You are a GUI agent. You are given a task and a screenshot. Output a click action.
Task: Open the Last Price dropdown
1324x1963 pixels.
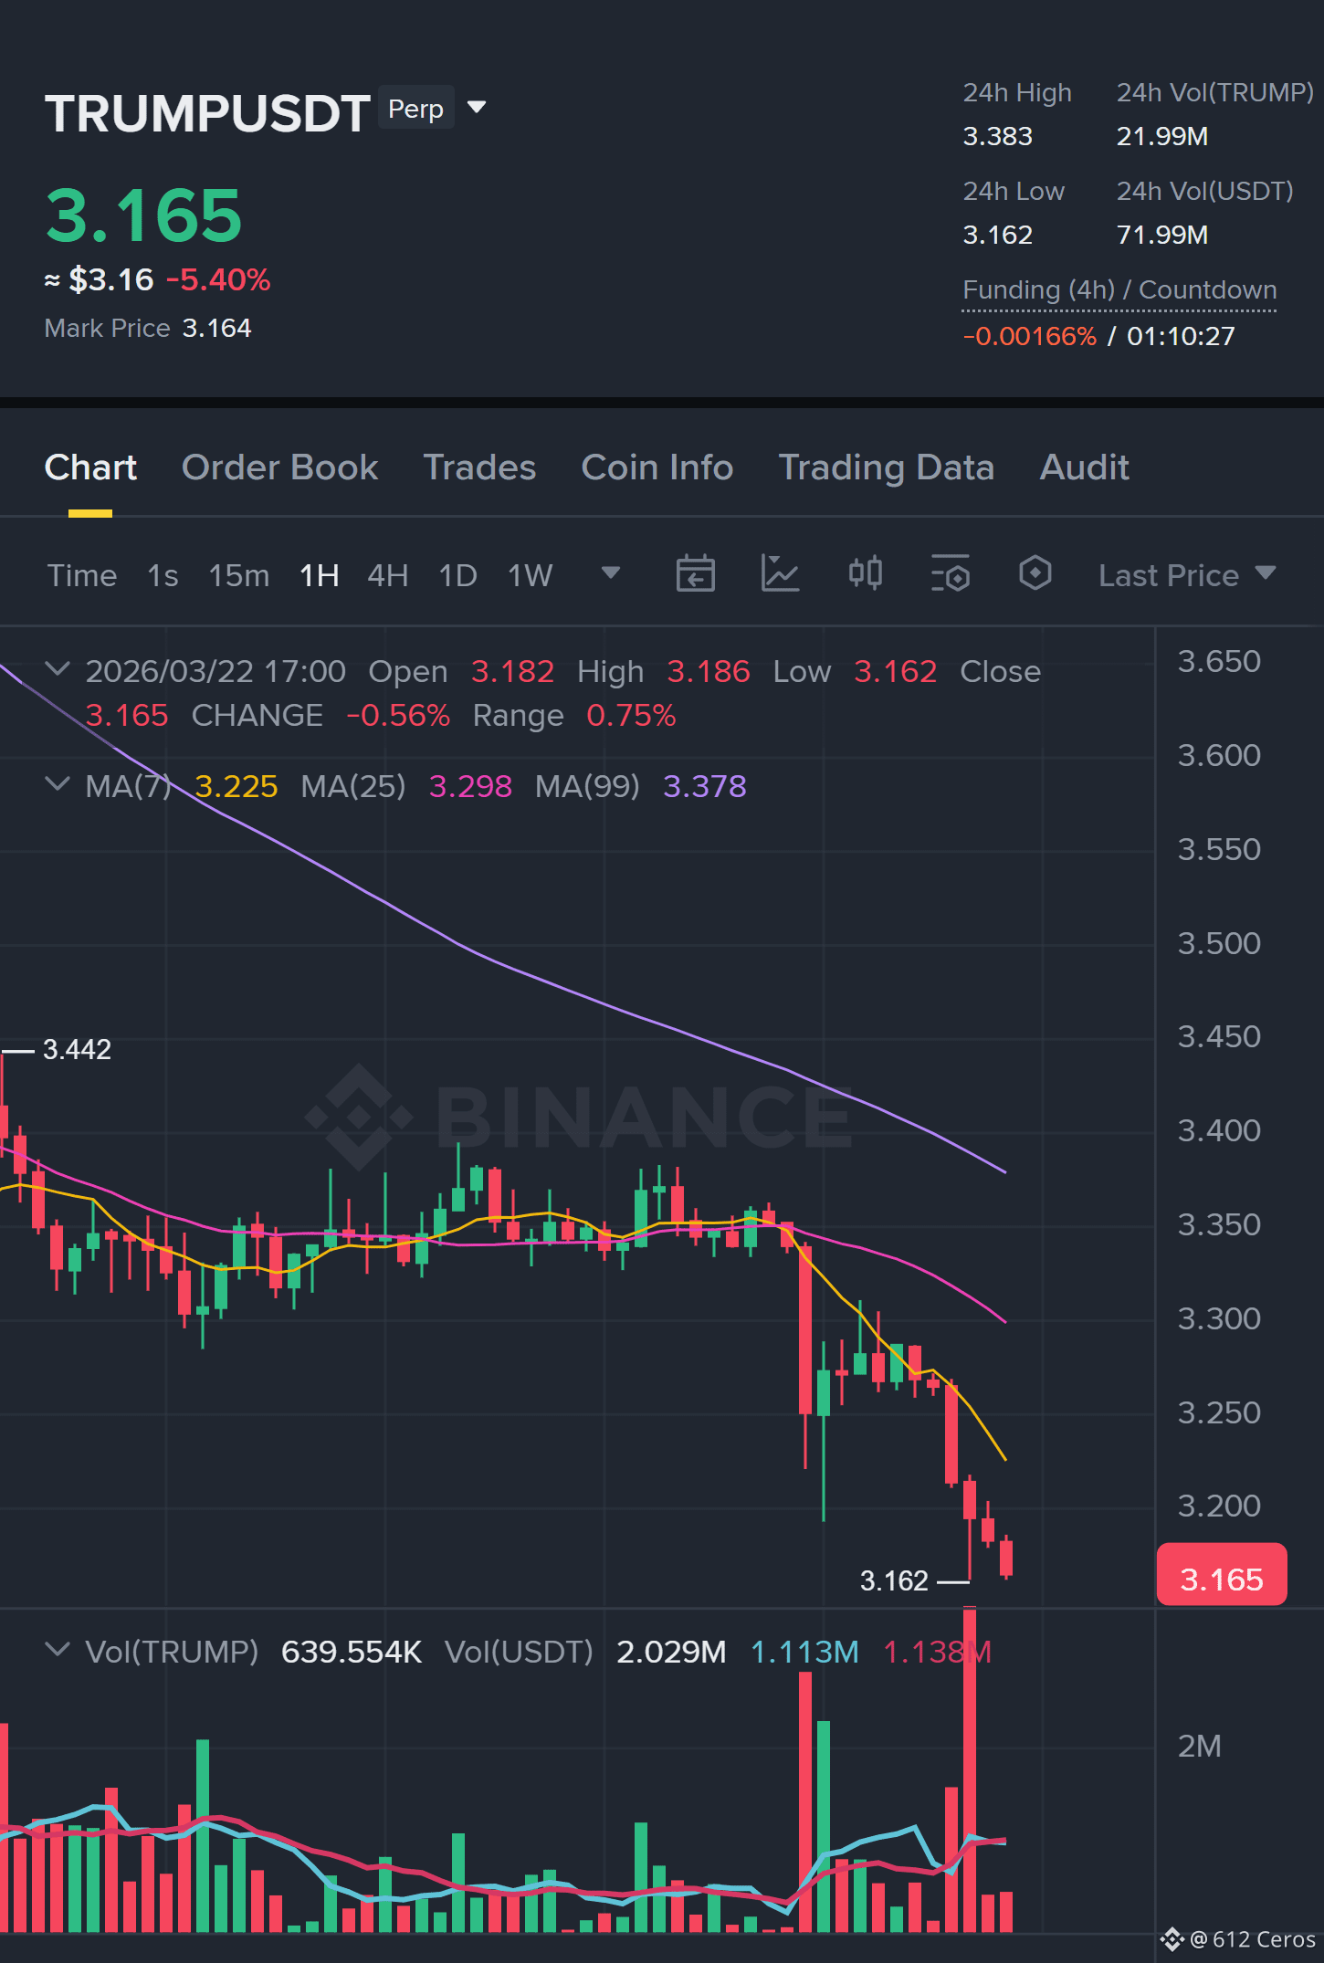pyautogui.click(x=1187, y=575)
